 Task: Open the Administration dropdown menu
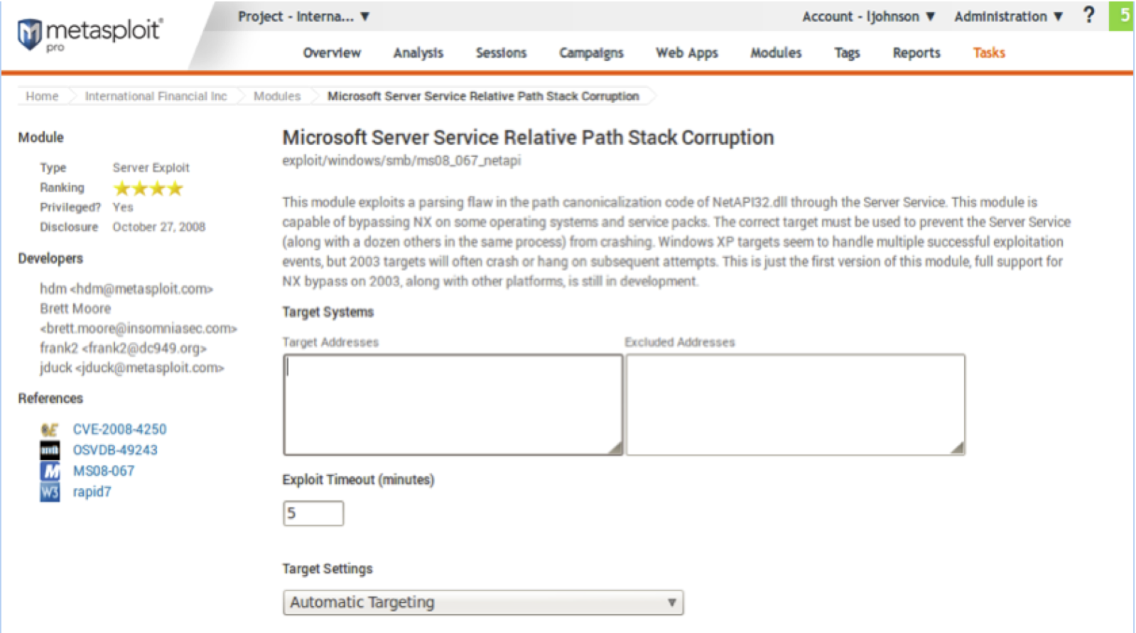pyautogui.click(x=1007, y=16)
